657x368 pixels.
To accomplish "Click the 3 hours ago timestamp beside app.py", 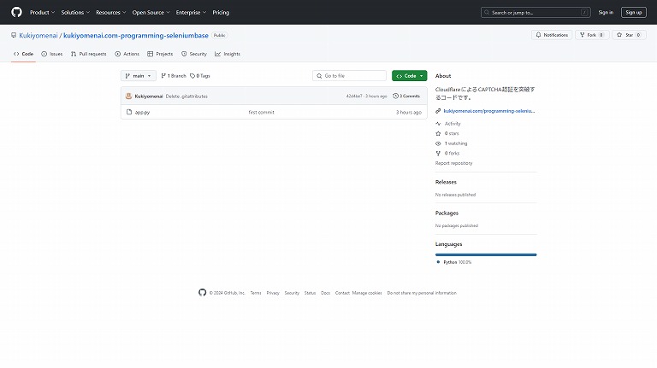I will click(x=409, y=112).
